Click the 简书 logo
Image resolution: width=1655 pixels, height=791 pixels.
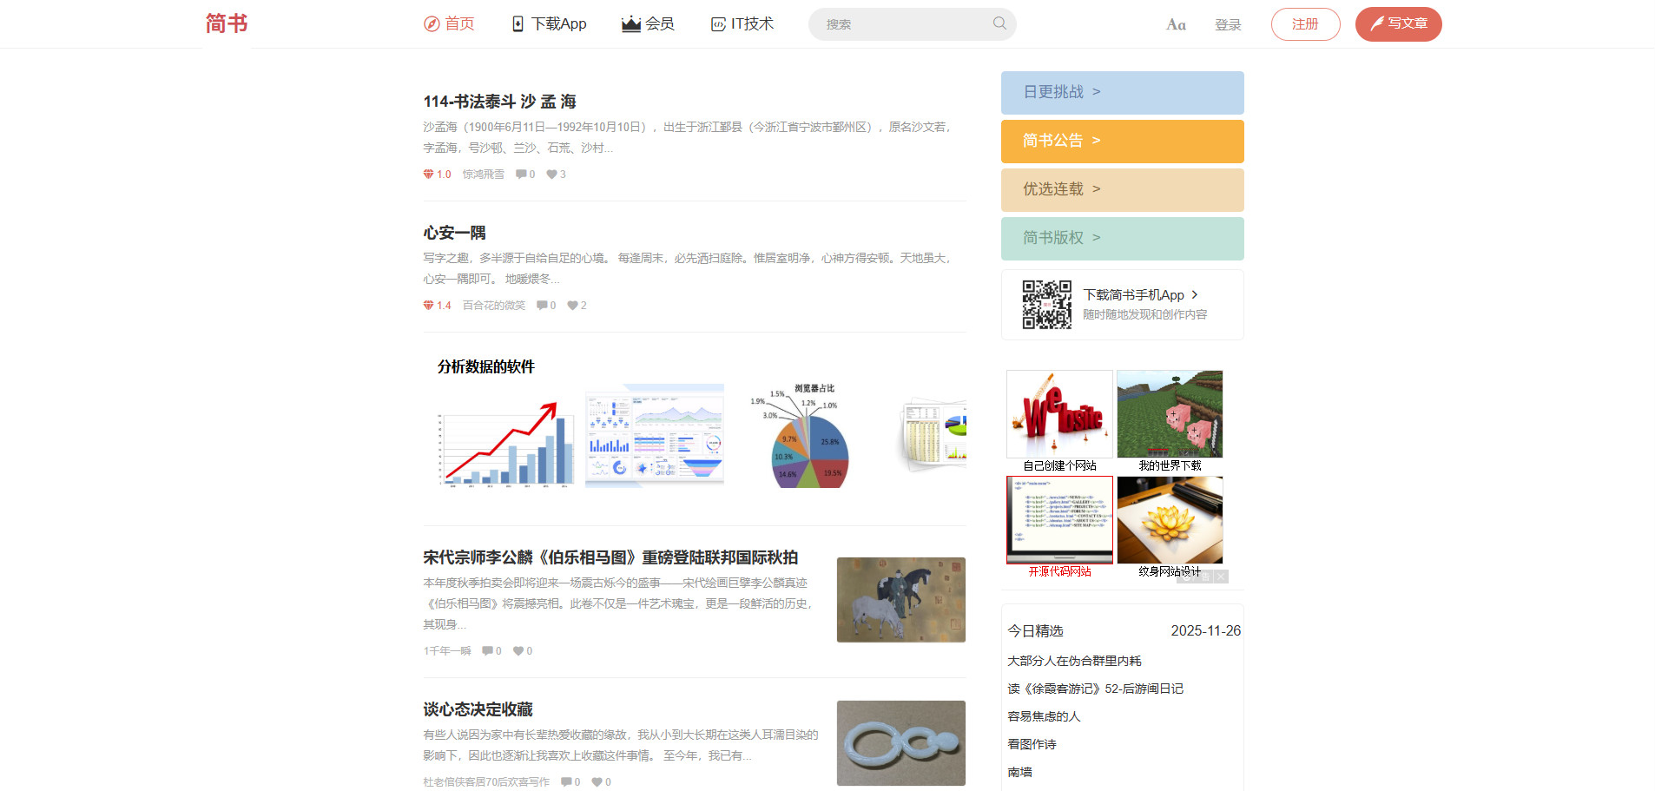coord(227,23)
